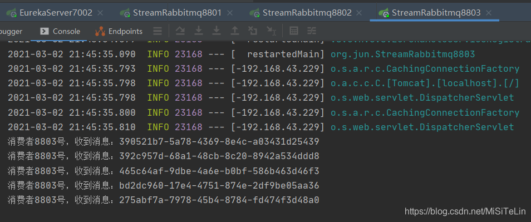Viewport: 531px width, 222px height.
Task: Switch to the EurekaServer7002 run tab
Action: [x=56, y=13]
